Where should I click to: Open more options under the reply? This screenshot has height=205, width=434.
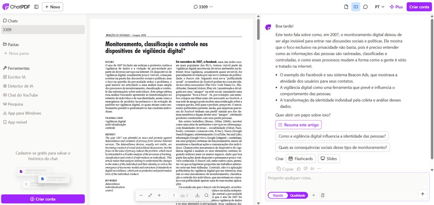pyautogui.click(x=319, y=168)
